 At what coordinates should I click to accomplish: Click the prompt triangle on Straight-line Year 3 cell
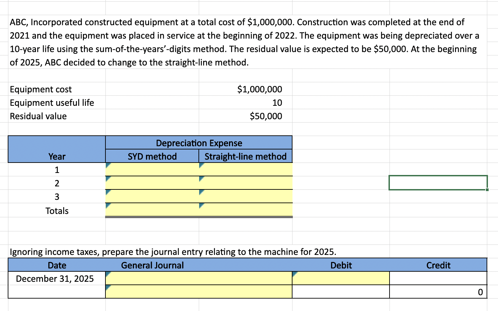(201, 191)
